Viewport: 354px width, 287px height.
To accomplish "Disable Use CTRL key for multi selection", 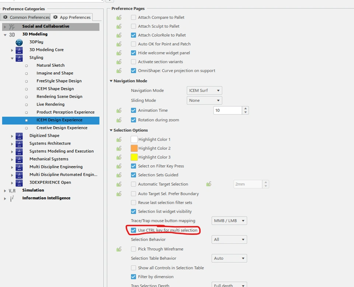I will point(133,230).
